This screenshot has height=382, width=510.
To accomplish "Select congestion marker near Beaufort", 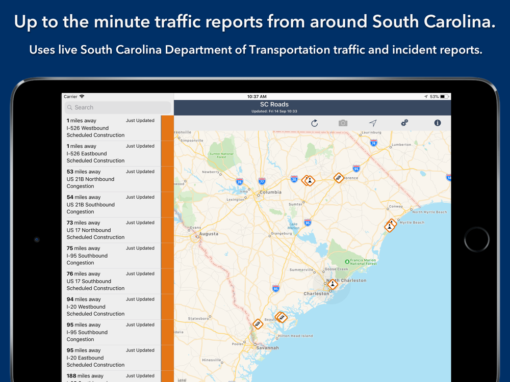I will coord(281,317).
